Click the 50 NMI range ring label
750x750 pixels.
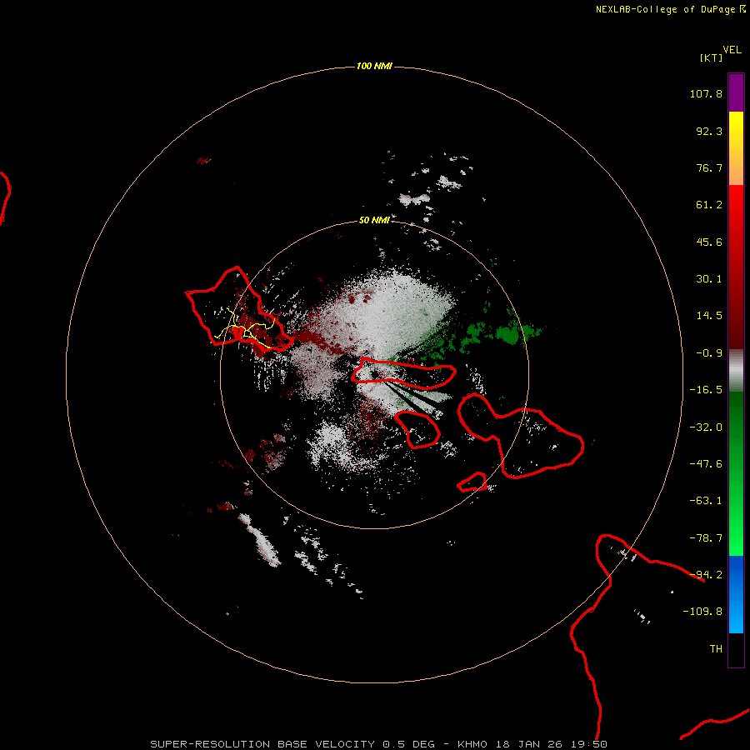[x=374, y=220]
